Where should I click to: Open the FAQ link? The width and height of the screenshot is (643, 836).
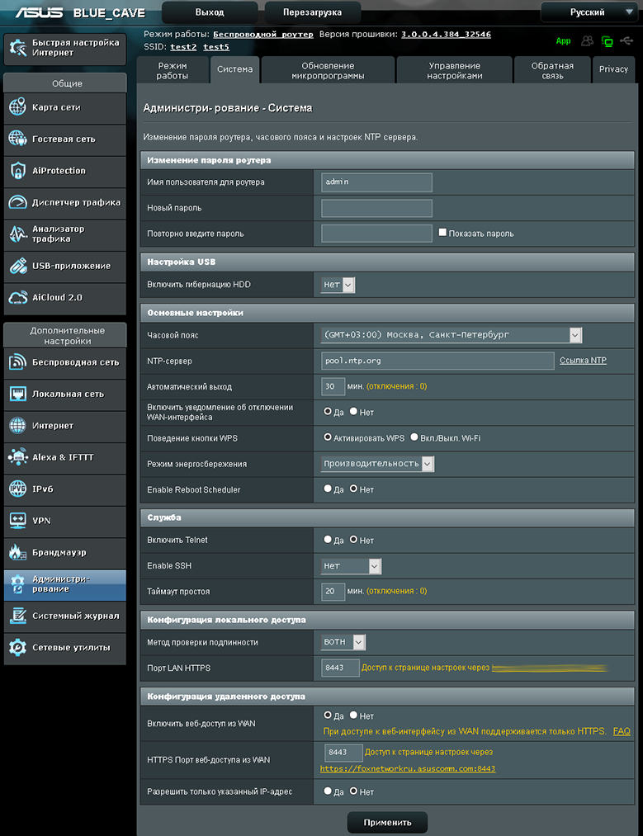[622, 731]
